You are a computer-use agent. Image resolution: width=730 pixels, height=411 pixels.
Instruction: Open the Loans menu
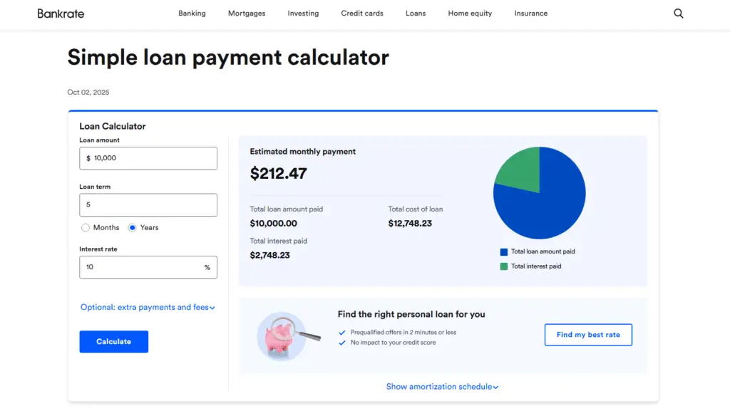coord(415,13)
